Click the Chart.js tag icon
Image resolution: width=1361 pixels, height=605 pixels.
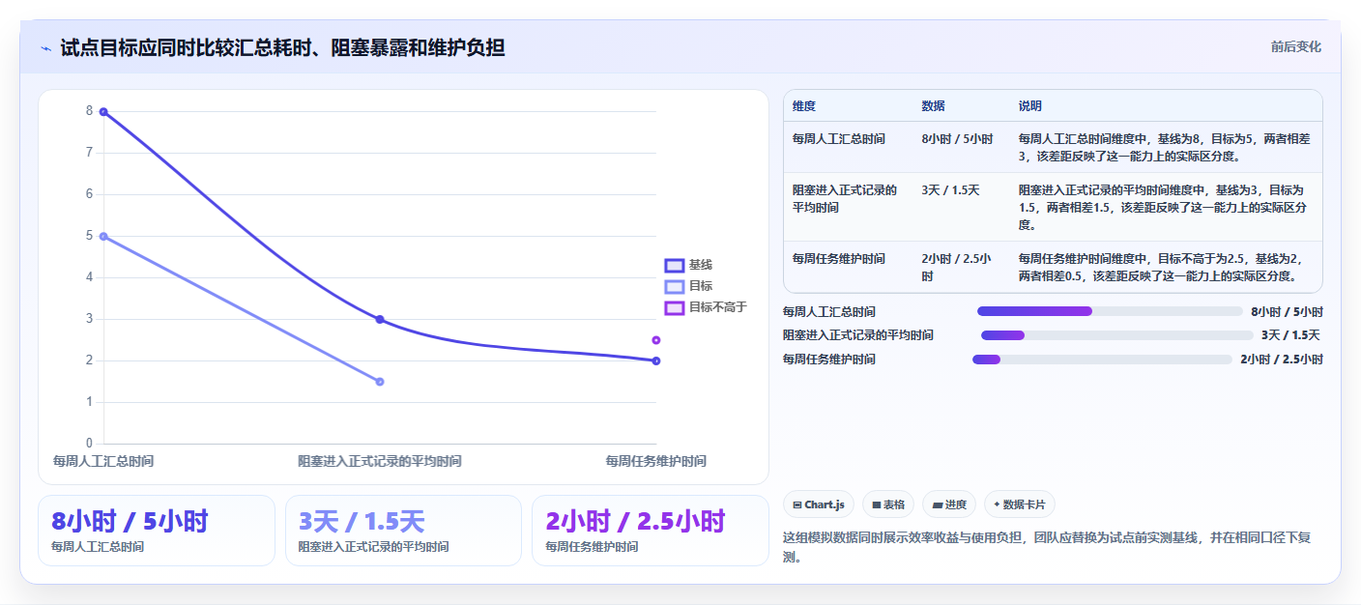point(796,504)
